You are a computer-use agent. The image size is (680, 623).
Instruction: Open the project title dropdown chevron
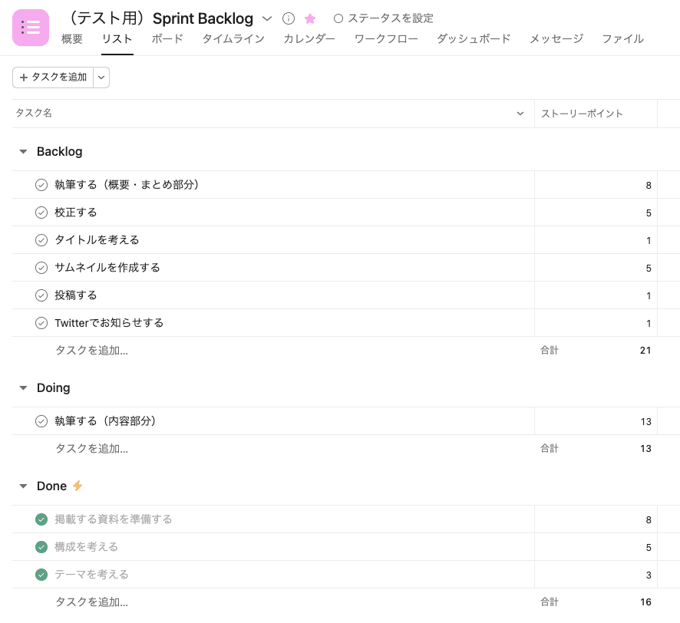267,18
